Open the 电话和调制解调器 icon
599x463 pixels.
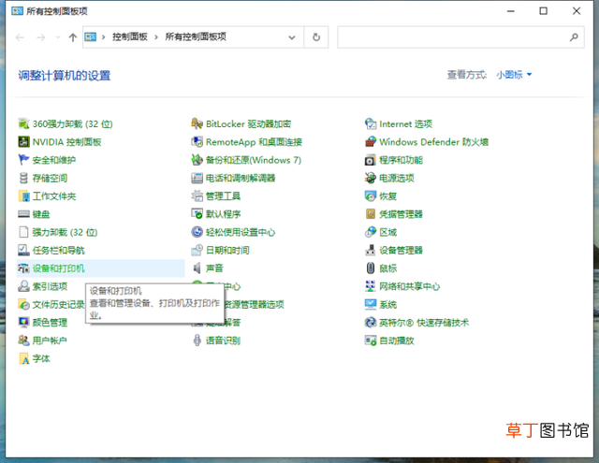pos(197,178)
